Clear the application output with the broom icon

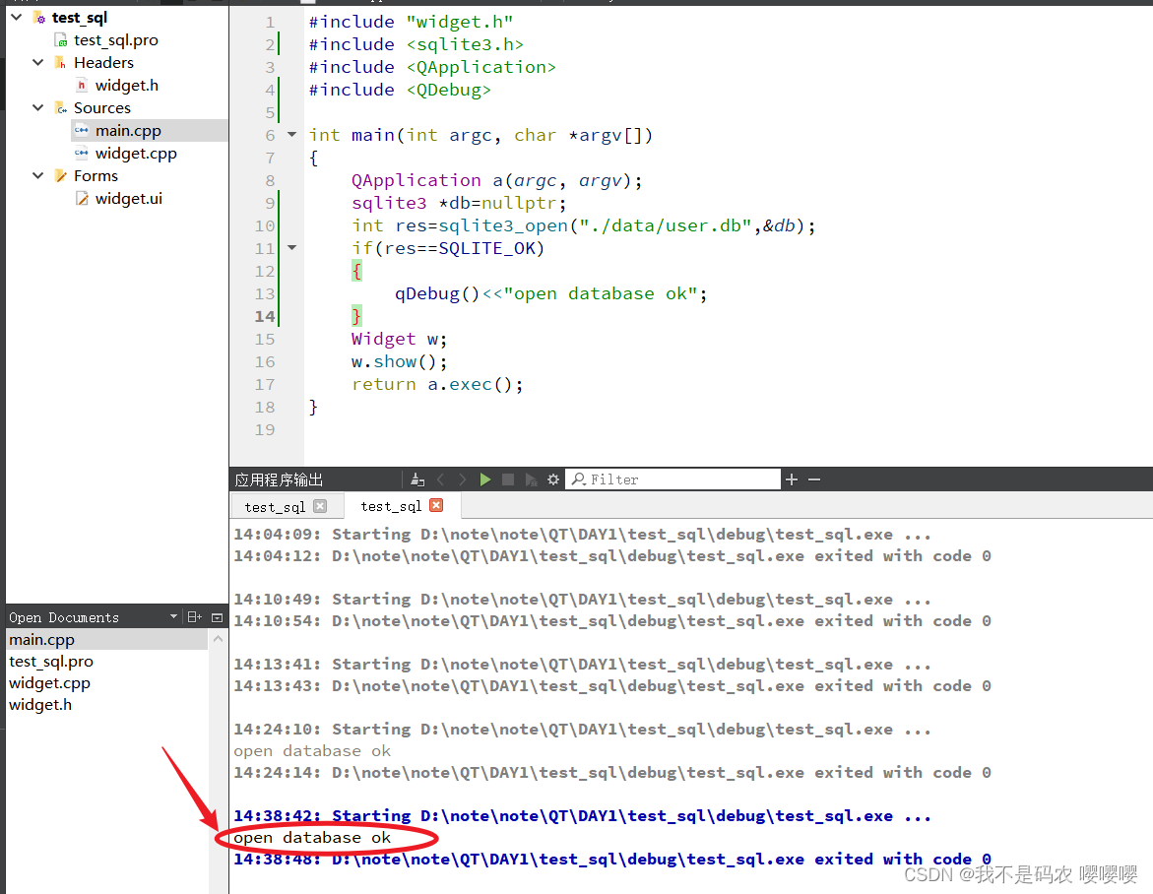tap(415, 479)
